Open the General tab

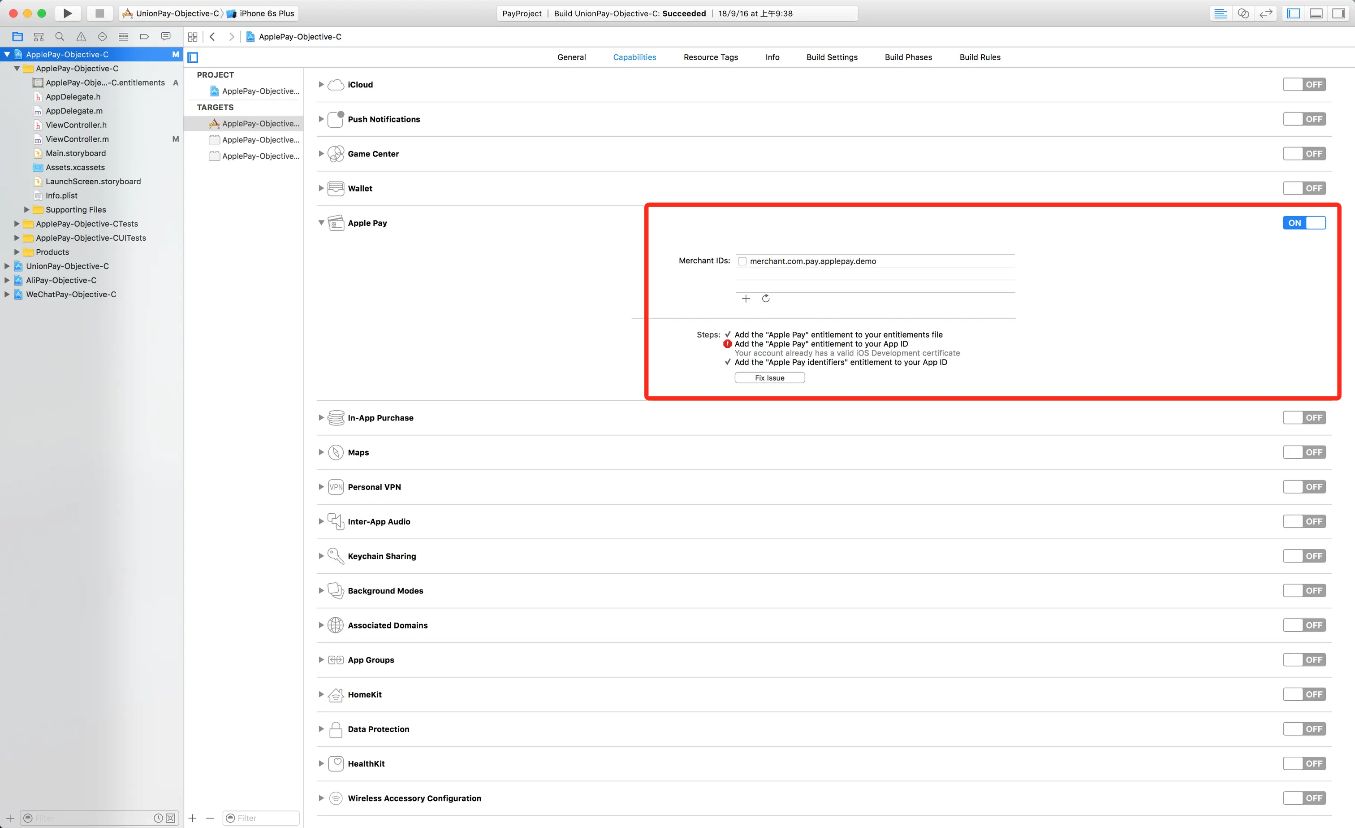[x=571, y=57]
